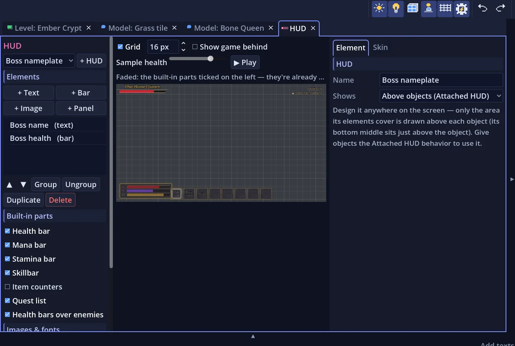Click the right-edge panel collapse arrow

tap(512, 179)
